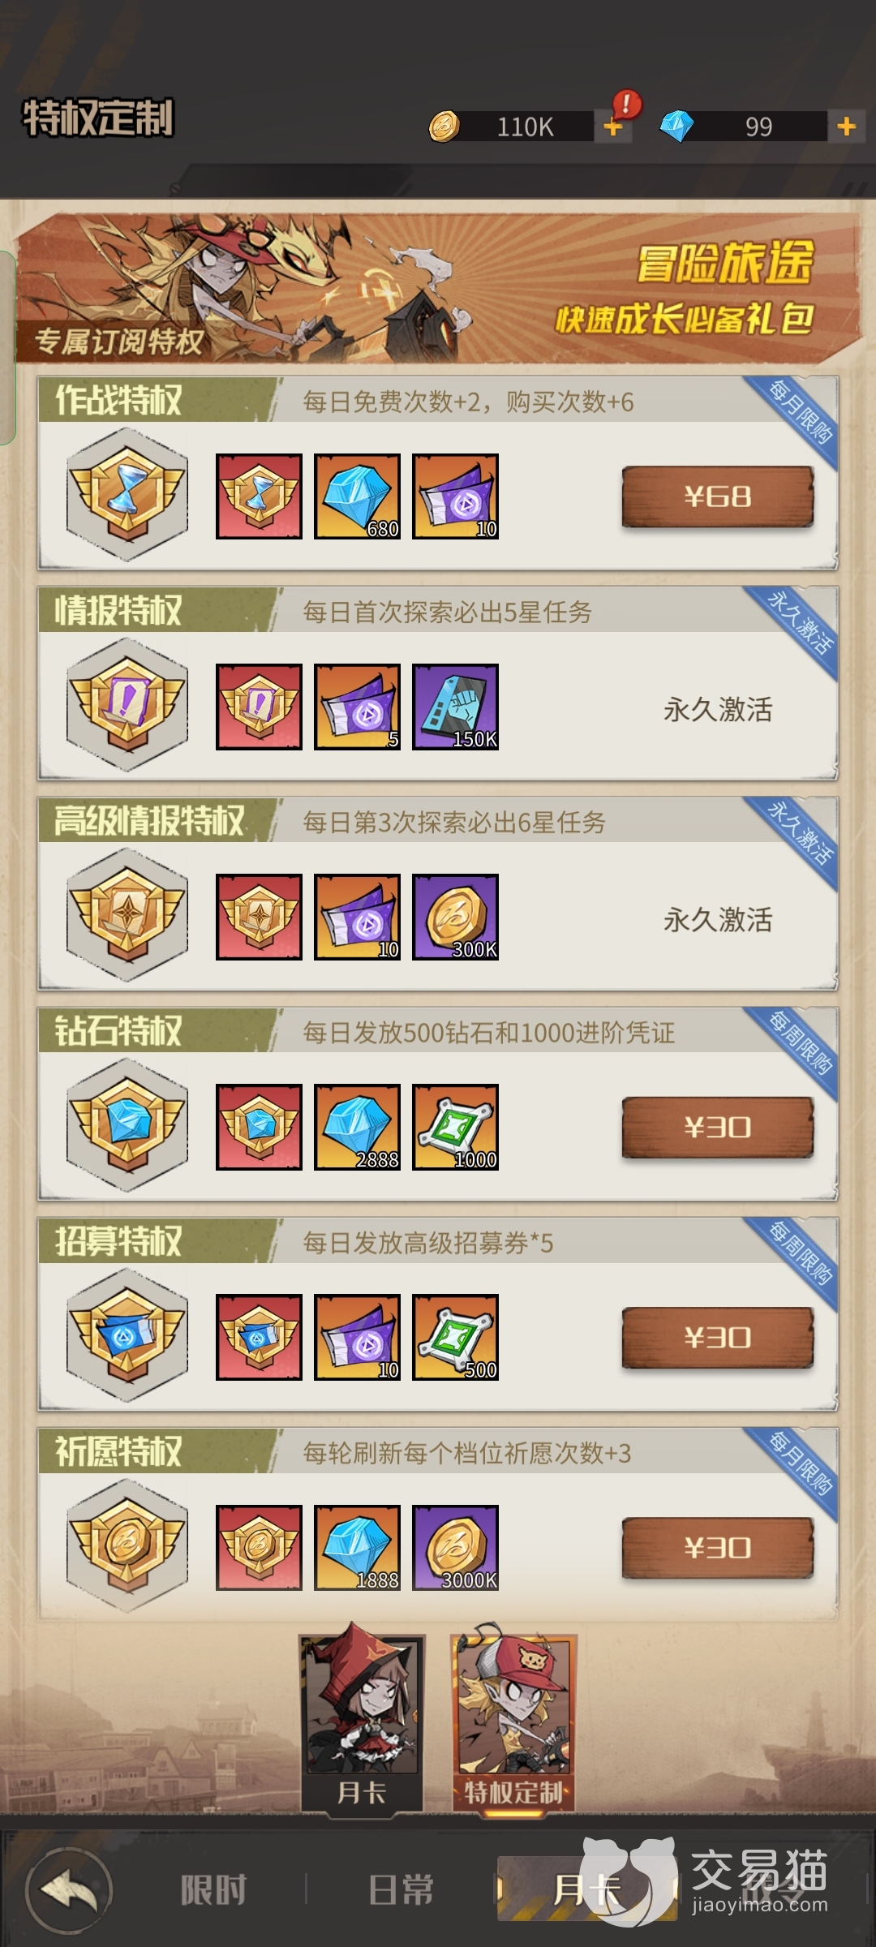Image resolution: width=876 pixels, height=1947 pixels.
Task: Tap the 150K film reward icon
Action: tap(455, 707)
